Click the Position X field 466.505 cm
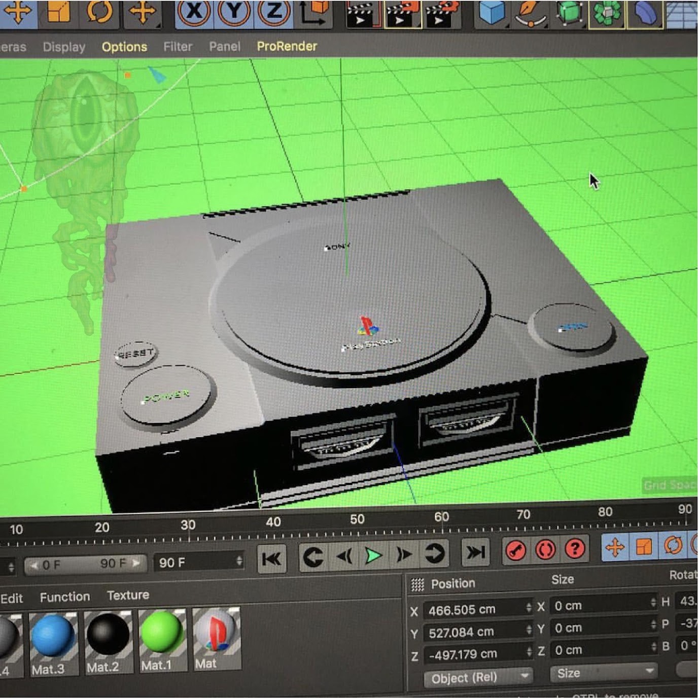 [x=478, y=610]
